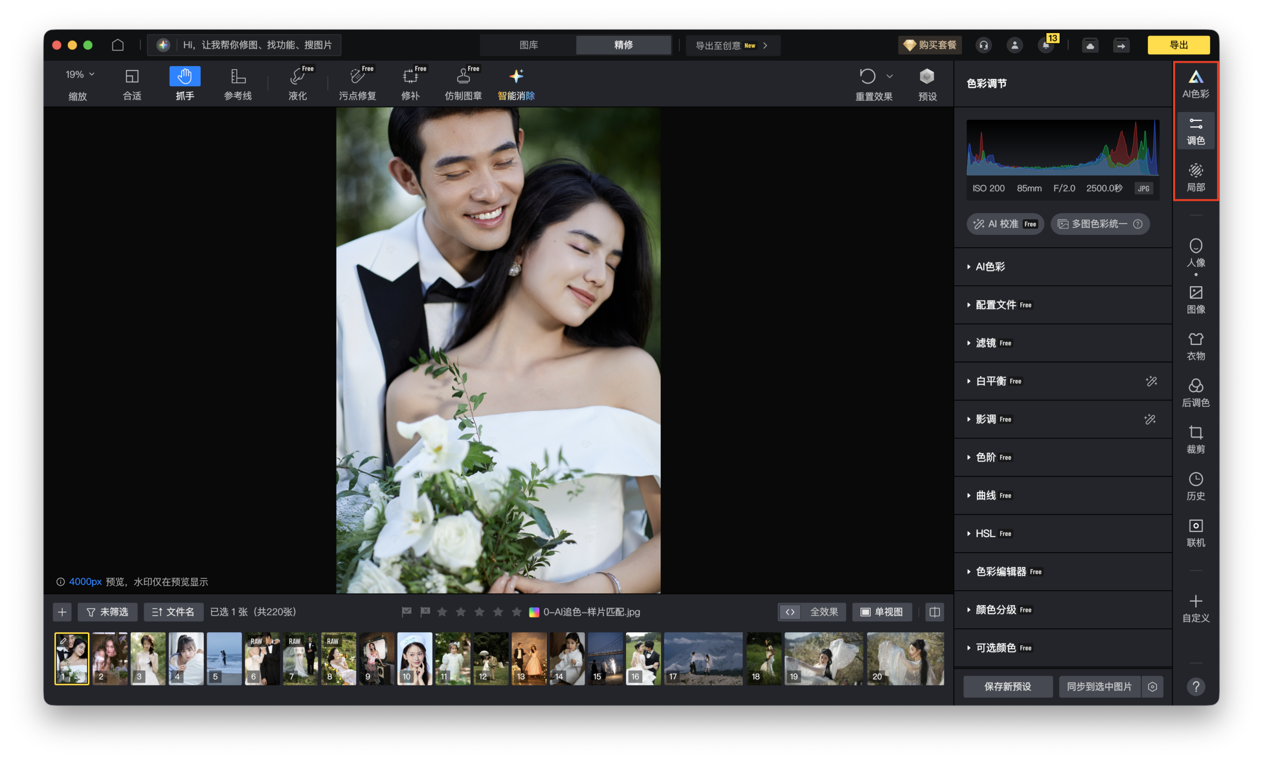1263x763 pixels.
Task: Click the yellow Export (导出) button
Action: click(1179, 45)
